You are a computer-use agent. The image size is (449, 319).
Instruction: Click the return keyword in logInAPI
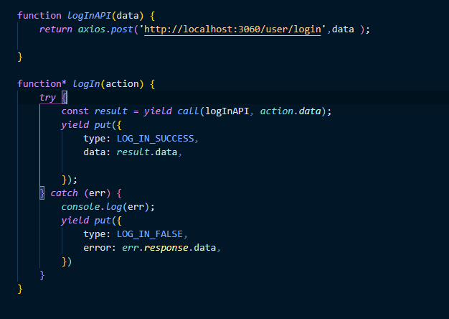(x=56, y=29)
